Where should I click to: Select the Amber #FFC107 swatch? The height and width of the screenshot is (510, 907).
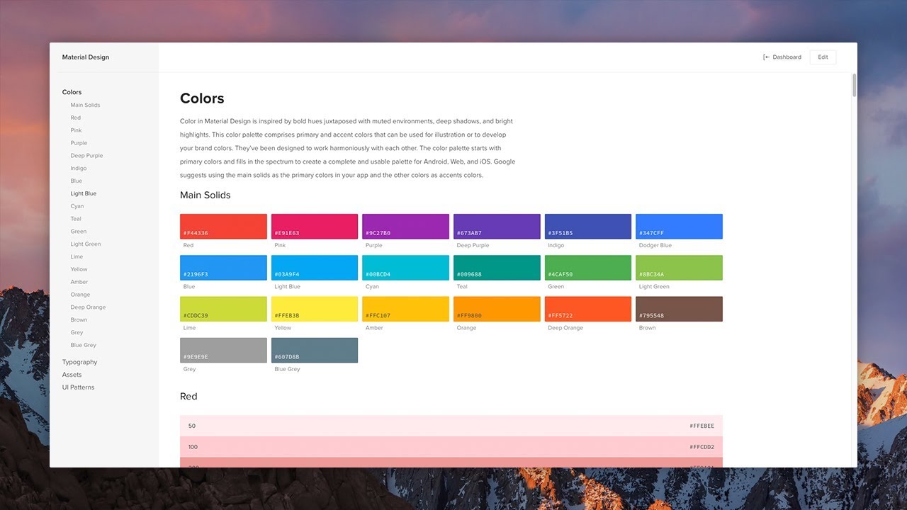coord(405,310)
